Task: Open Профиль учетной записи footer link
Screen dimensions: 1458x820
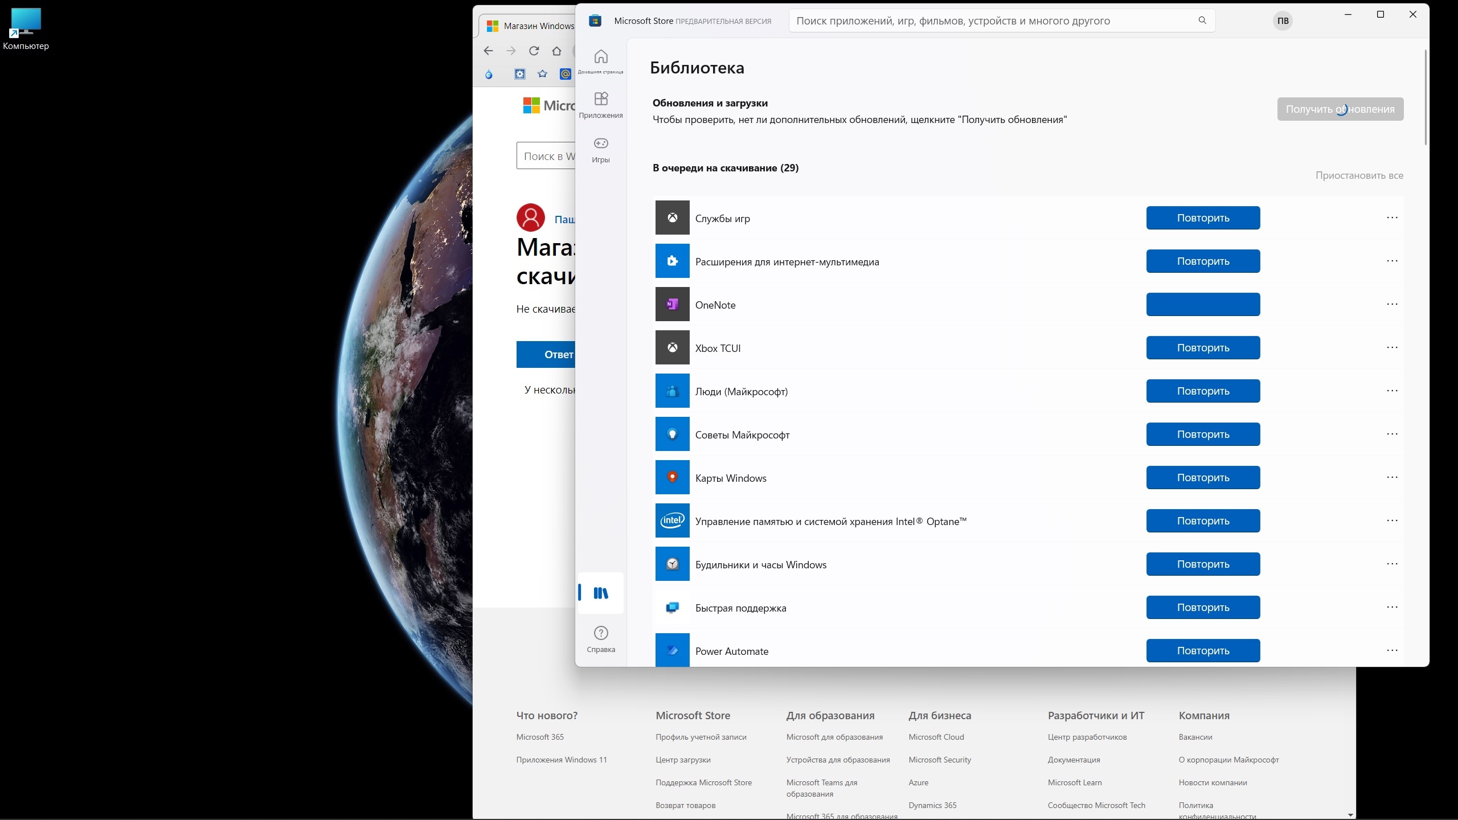Action: [701, 737]
